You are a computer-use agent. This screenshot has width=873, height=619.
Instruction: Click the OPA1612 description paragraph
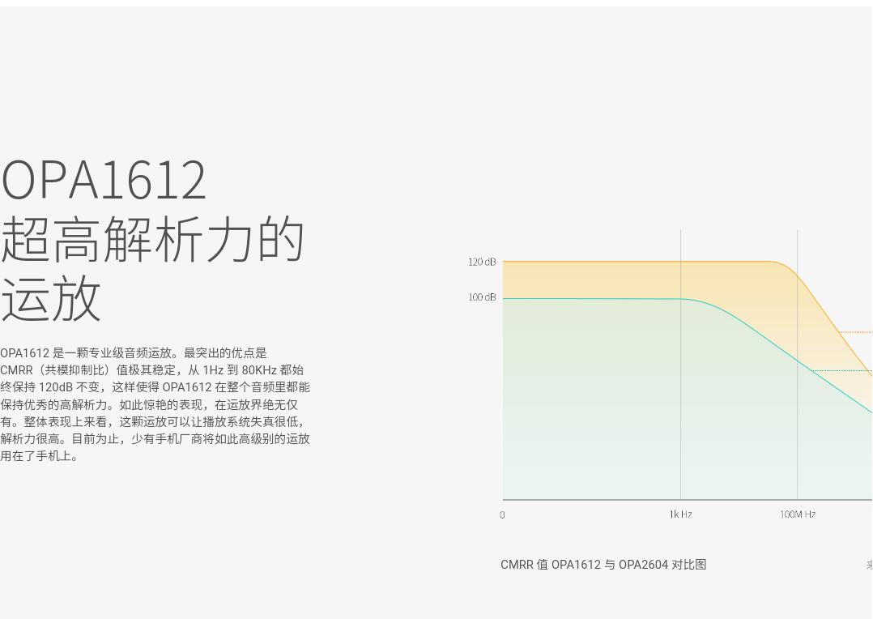click(155, 403)
